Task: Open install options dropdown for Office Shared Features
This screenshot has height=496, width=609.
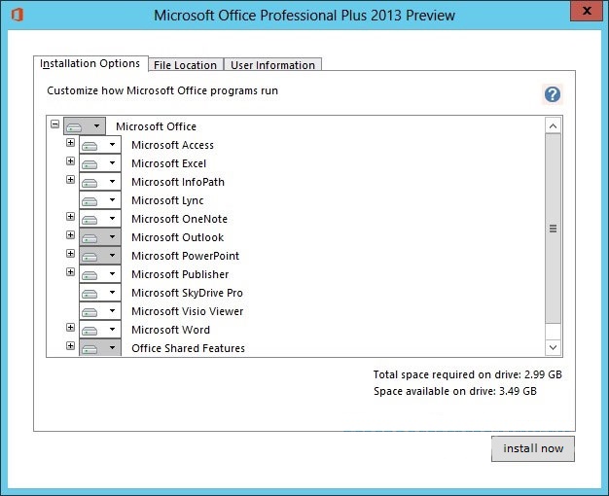Action: tap(100, 347)
